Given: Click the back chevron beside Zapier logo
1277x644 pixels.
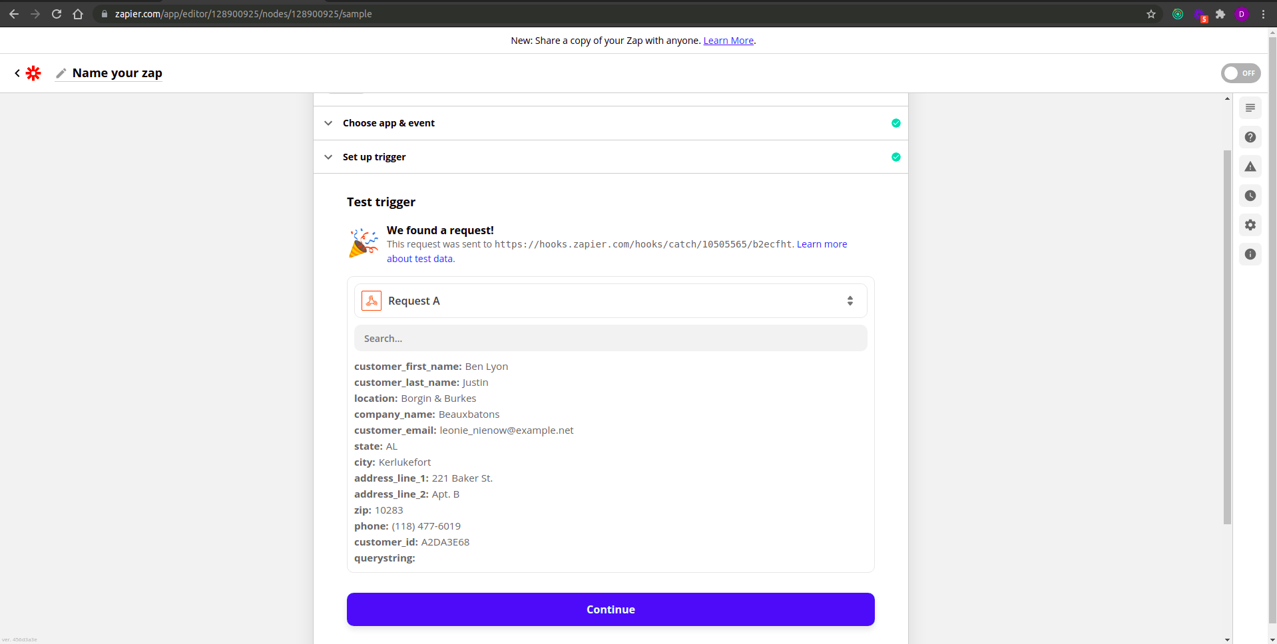Looking at the screenshot, I should [17, 73].
